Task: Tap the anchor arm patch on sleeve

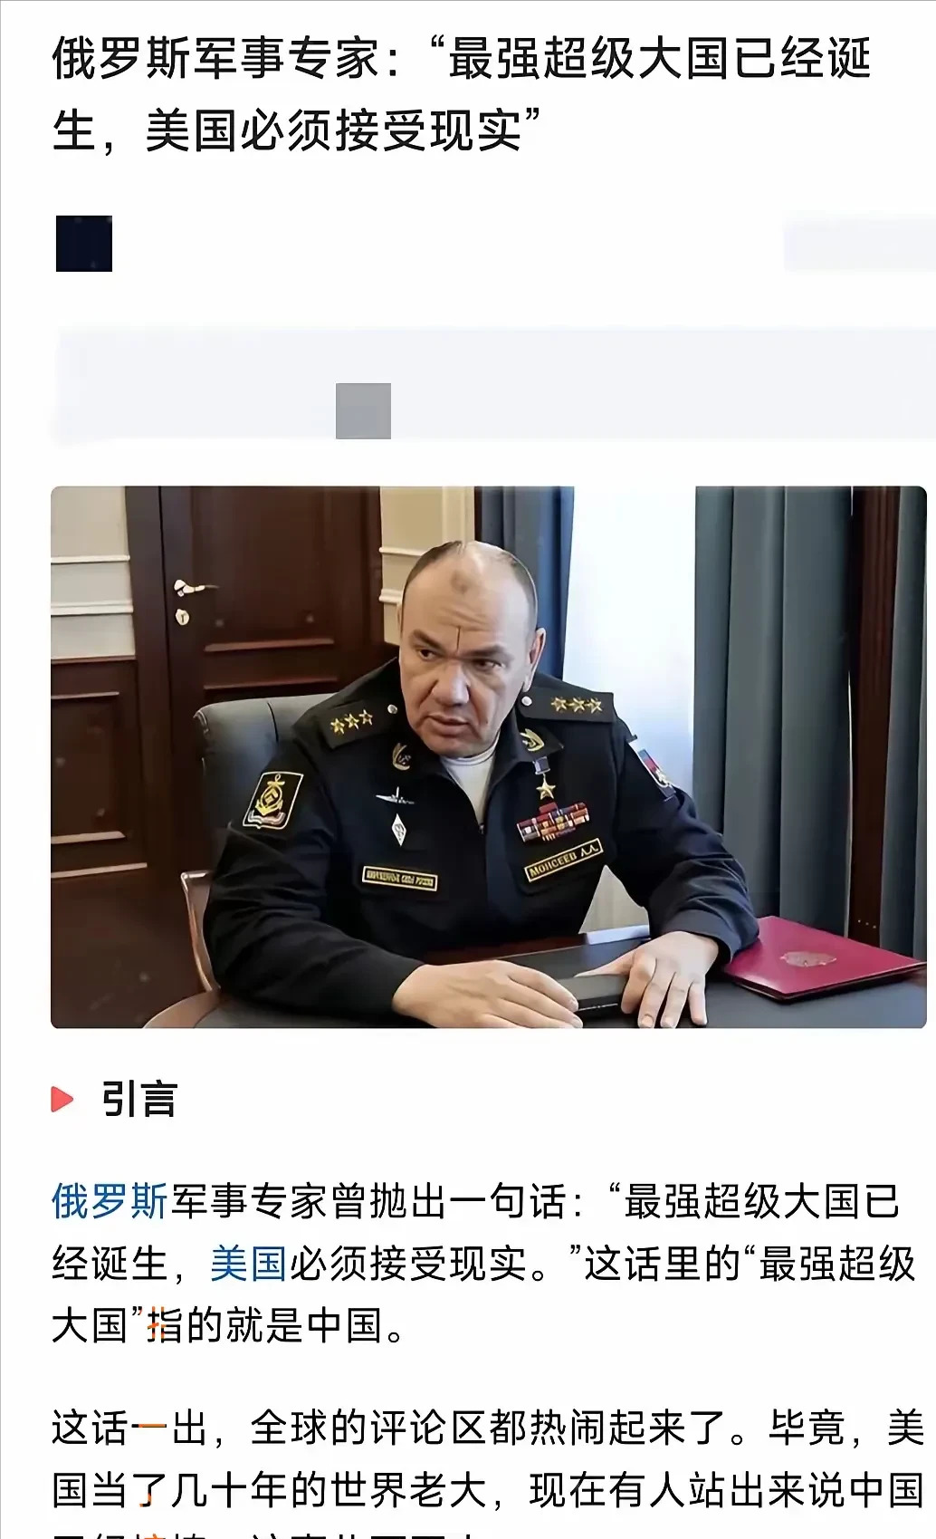Action: pyautogui.click(x=272, y=800)
